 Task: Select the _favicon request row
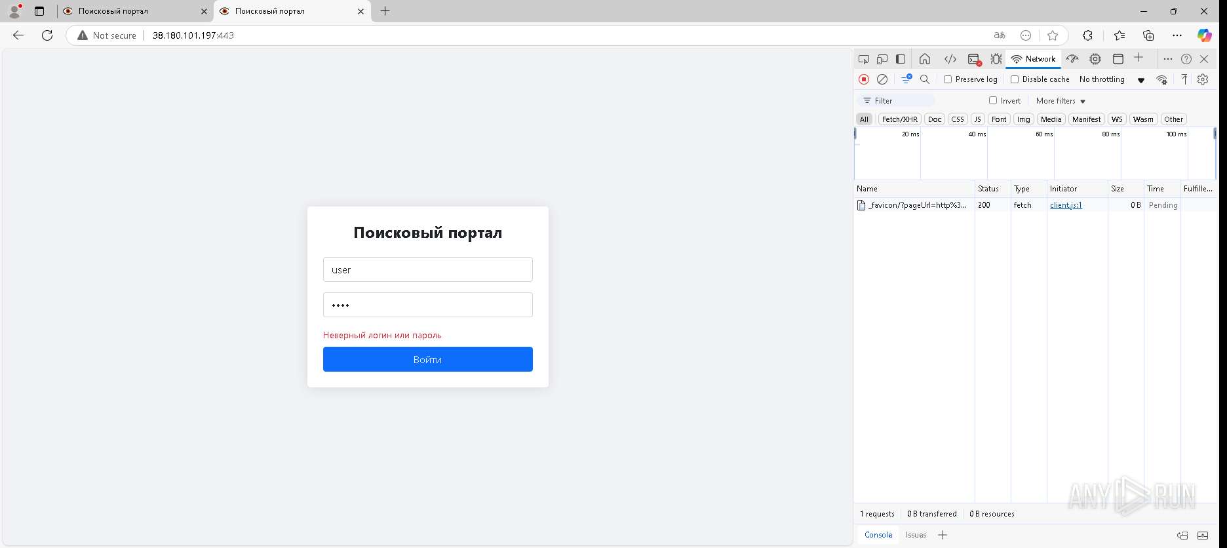point(1036,205)
